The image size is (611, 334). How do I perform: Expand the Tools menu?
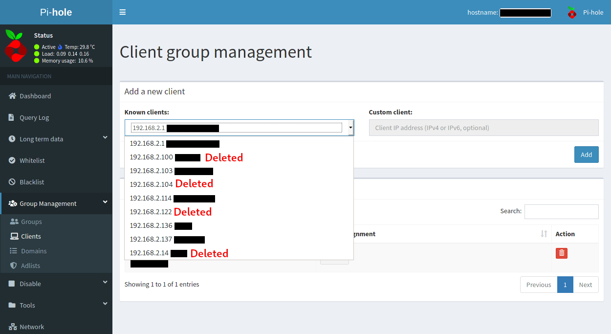[x=105, y=304]
